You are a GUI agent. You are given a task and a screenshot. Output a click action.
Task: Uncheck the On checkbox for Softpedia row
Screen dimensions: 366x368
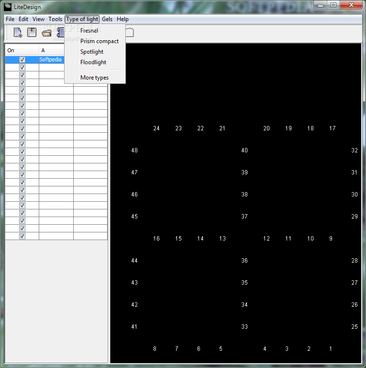[22, 59]
